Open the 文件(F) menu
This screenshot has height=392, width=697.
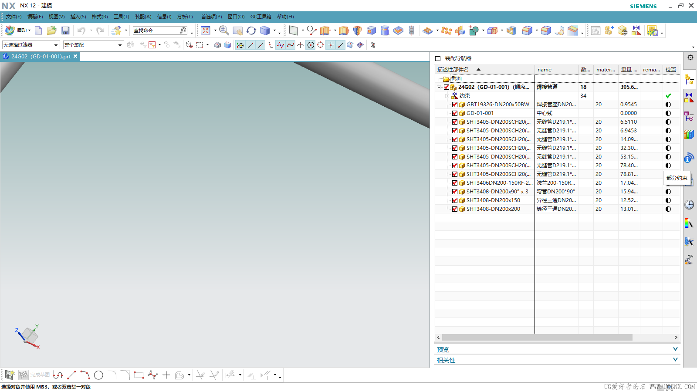point(14,17)
